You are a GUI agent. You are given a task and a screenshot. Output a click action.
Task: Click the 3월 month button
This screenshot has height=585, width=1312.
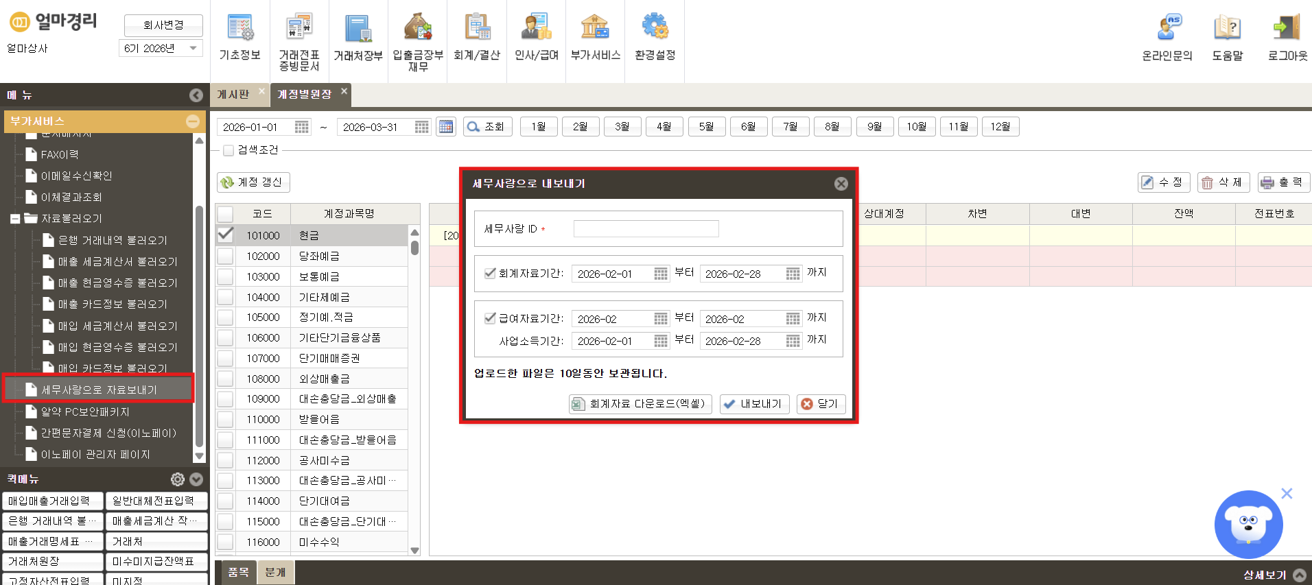pyautogui.click(x=622, y=127)
